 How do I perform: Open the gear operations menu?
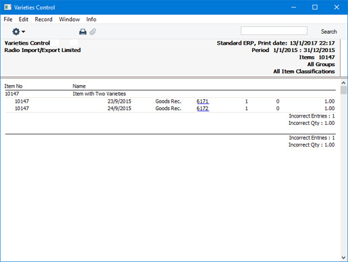18,32
